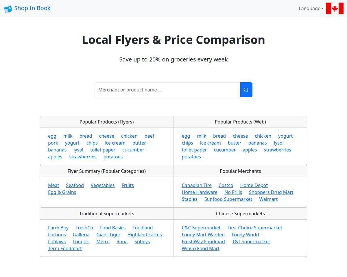This screenshot has height=277, width=347.
Task: Open the C&C Supermarket link
Action: (x=201, y=228)
